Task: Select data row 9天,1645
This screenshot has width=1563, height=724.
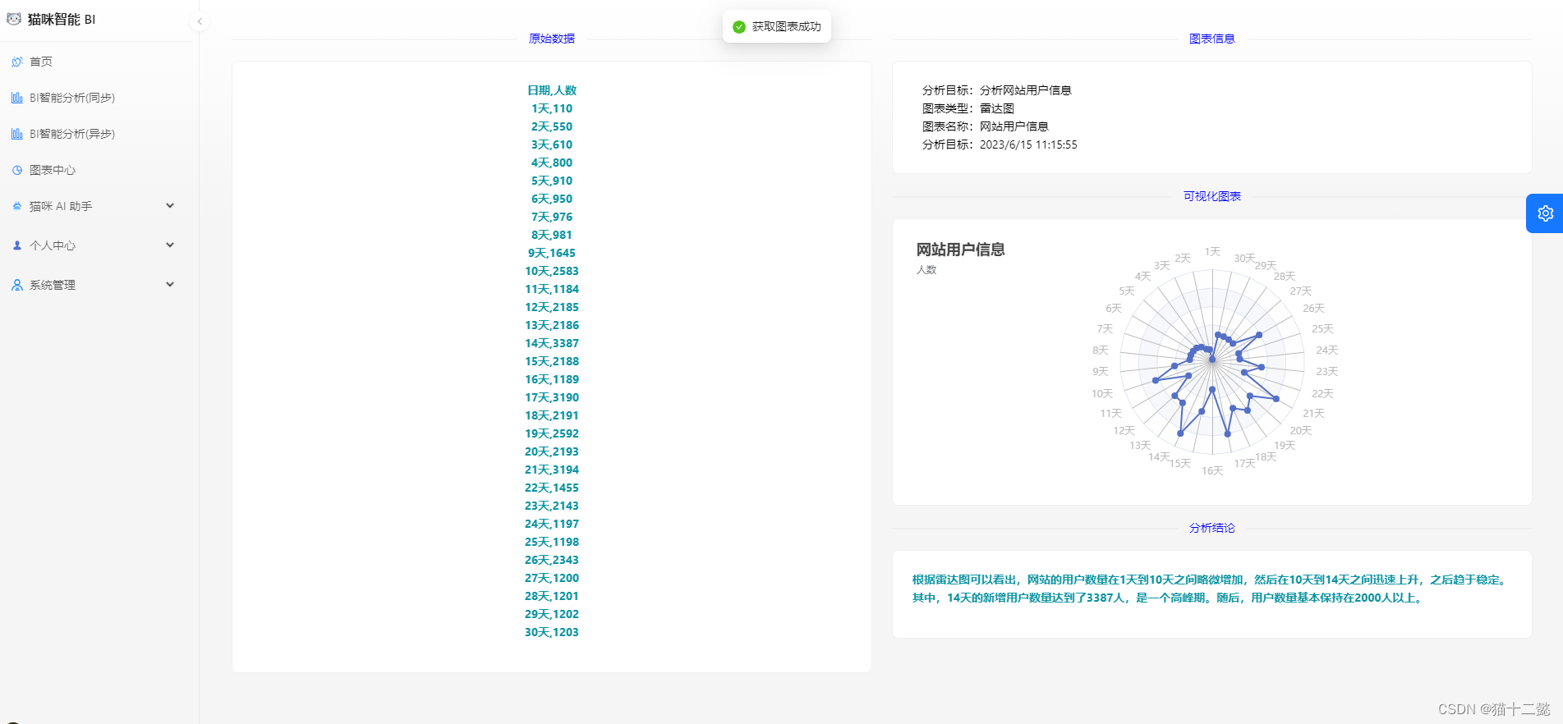Action: 552,253
